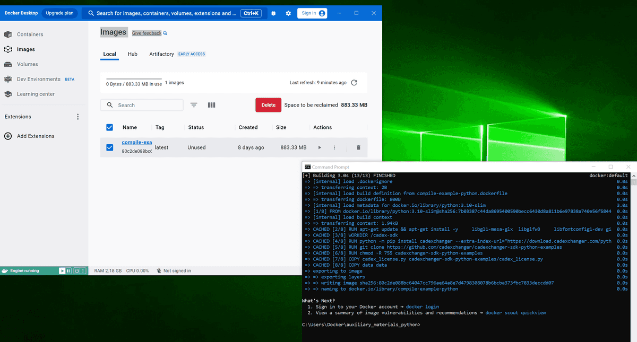The image size is (637, 342).
Task: Open Docker Desktop settings gear icon
Action: tap(288, 13)
